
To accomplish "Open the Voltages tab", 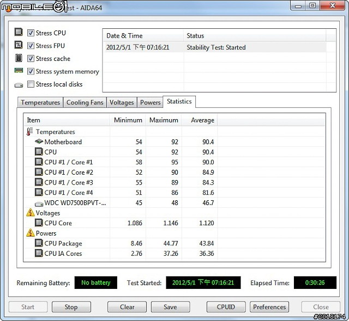I will [x=122, y=102].
